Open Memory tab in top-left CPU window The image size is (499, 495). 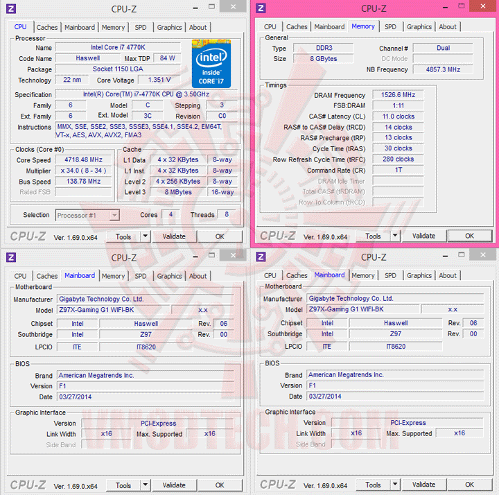[113, 27]
